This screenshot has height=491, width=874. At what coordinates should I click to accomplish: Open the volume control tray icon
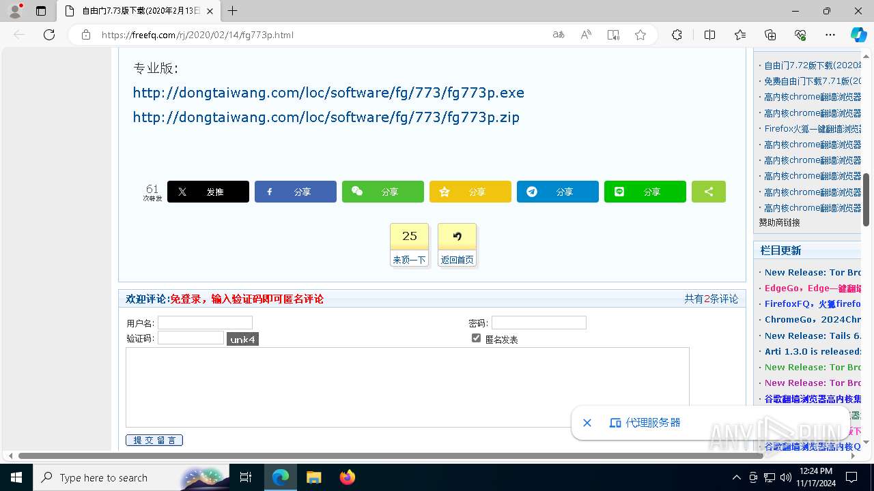(x=786, y=477)
